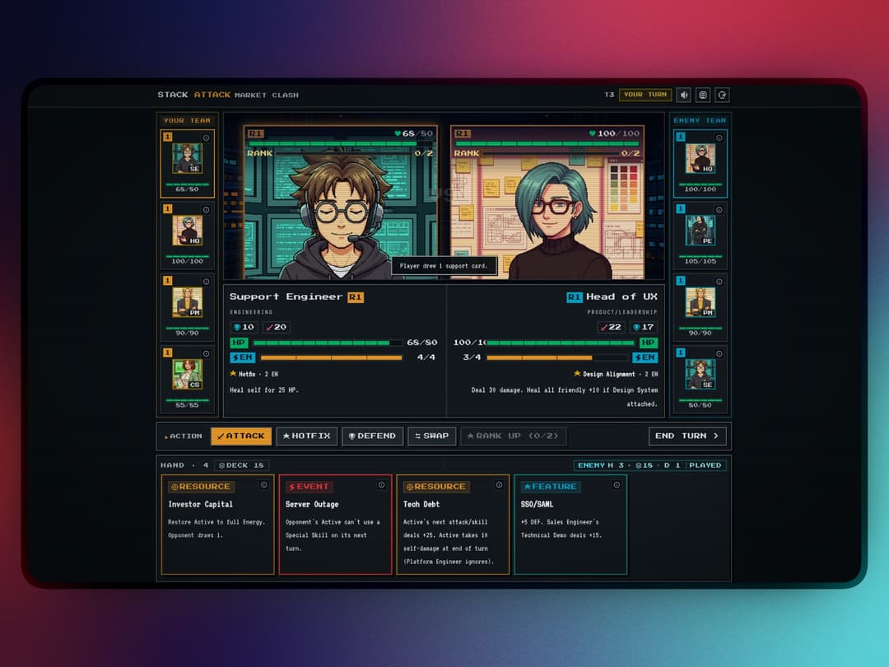Open info icon on your HO team card
The image size is (889, 667).
click(x=207, y=210)
